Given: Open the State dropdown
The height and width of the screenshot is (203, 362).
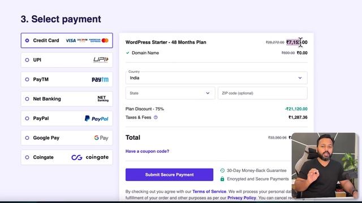Looking at the screenshot, I should click(170, 93).
